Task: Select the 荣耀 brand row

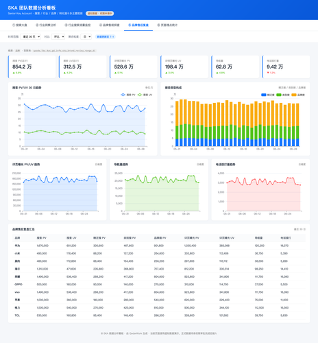Action: (x=159, y=276)
